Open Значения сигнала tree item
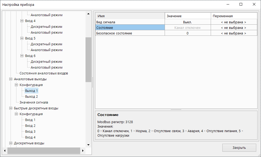 click(x=34, y=102)
